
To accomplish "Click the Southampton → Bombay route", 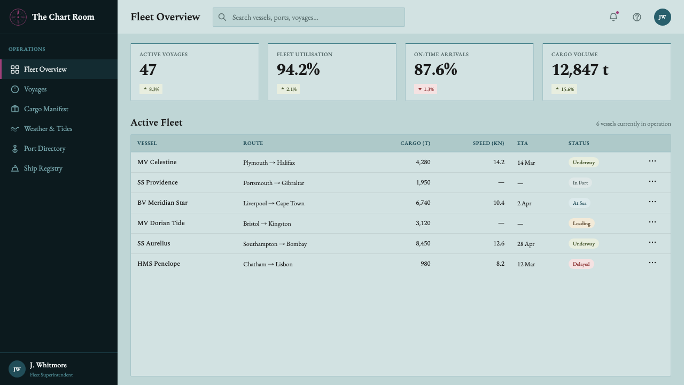I will point(275,244).
